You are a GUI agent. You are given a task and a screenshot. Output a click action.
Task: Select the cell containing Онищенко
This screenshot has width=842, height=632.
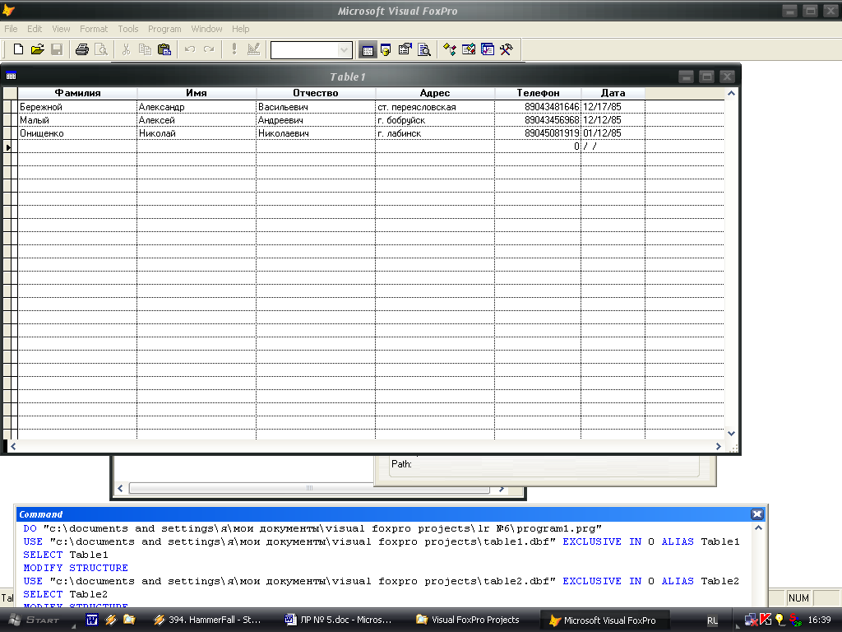(x=77, y=133)
